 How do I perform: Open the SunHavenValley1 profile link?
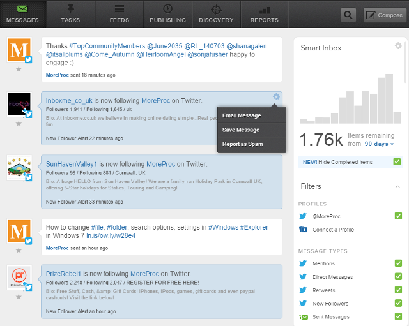click(72, 164)
